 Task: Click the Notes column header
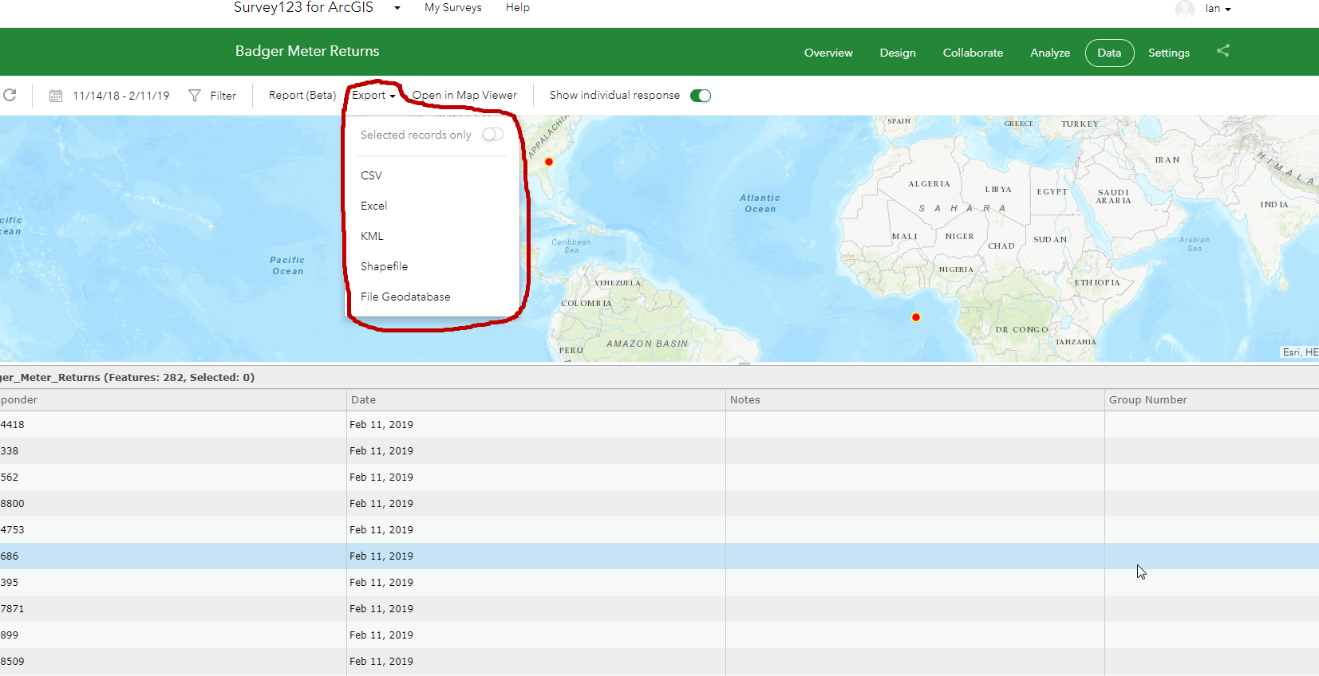point(915,400)
